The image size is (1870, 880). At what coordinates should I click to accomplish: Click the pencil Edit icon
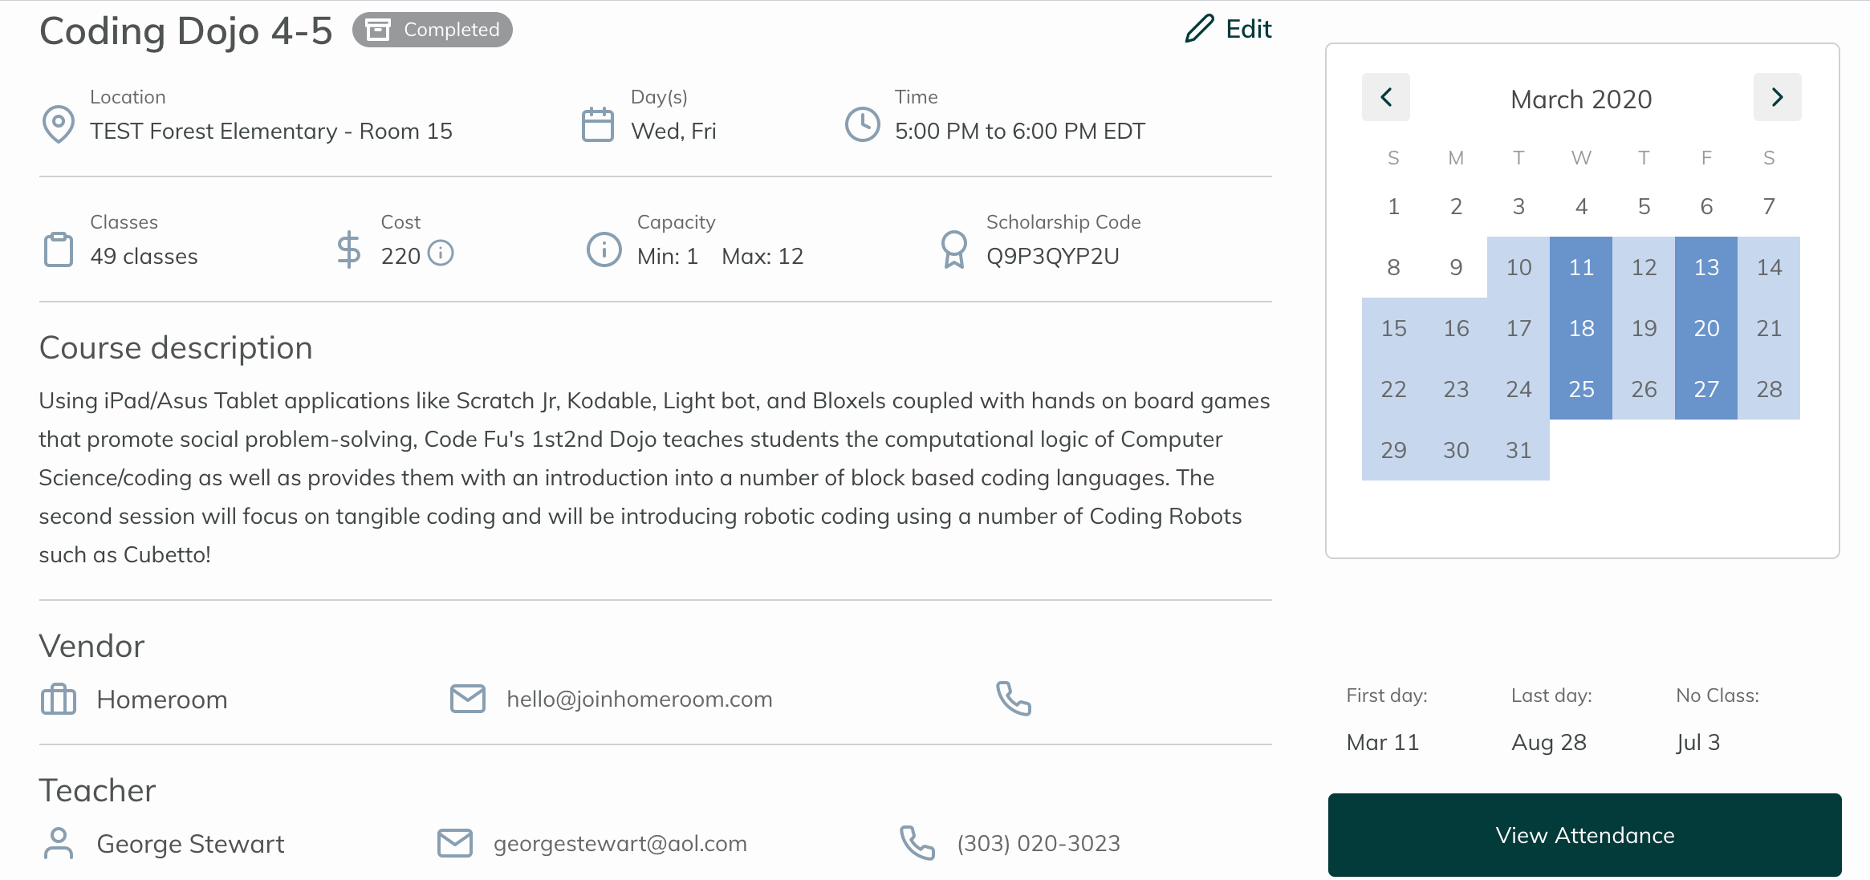pyautogui.click(x=1199, y=29)
